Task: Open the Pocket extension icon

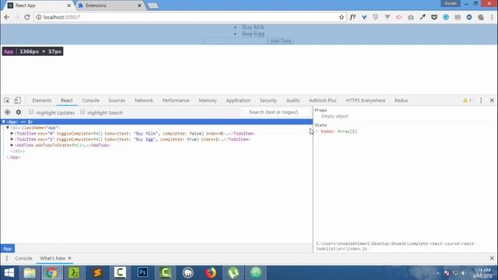Action: click(434, 17)
